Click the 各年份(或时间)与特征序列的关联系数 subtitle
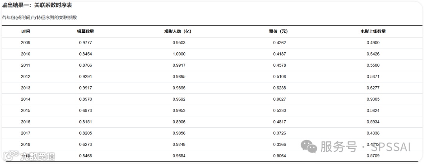424x164 pixels. [x=39, y=18]
